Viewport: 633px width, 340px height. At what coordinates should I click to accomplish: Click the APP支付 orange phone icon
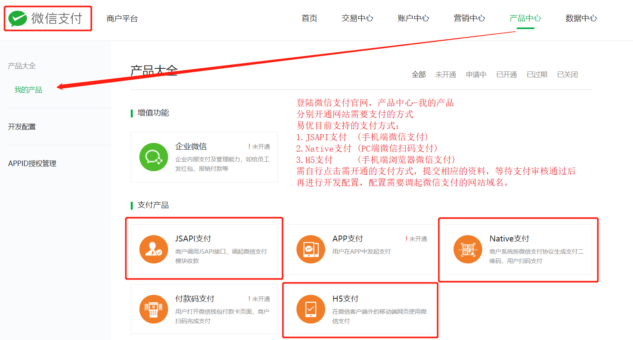pos(311,249)
